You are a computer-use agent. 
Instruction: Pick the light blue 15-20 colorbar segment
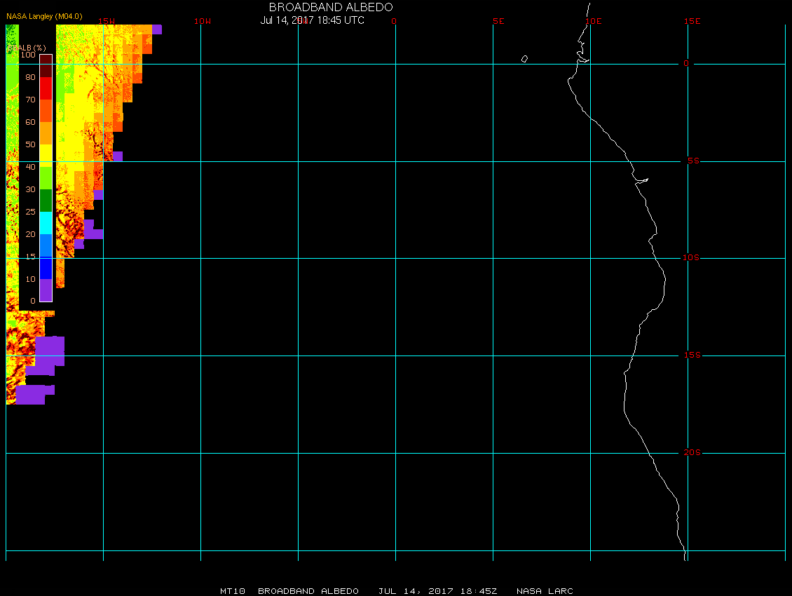coord(46,245)
